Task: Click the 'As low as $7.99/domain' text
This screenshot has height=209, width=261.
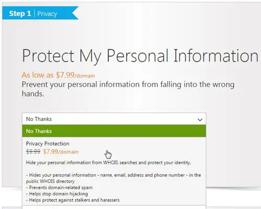Action: [x=58, y=75]
